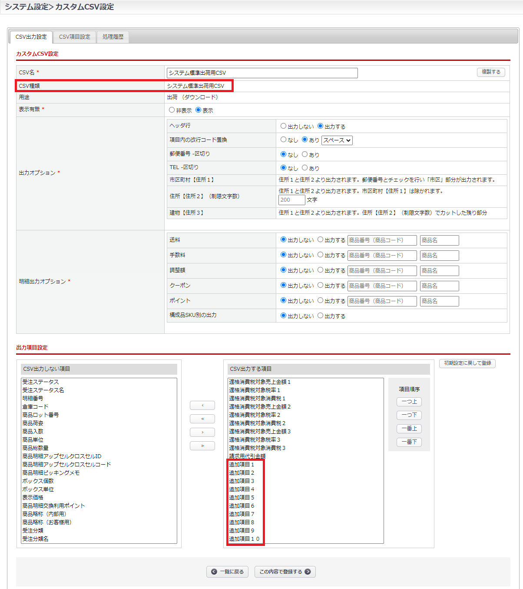The height and width of the screenshot is (589, 523).
Task: Move item up with 一つ上 button
Action: (x=409, y=402)
